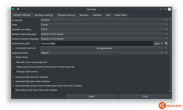Click the title bar up chevron icon
The width and height of the screenshot is (183, 110).
point(165,9)
